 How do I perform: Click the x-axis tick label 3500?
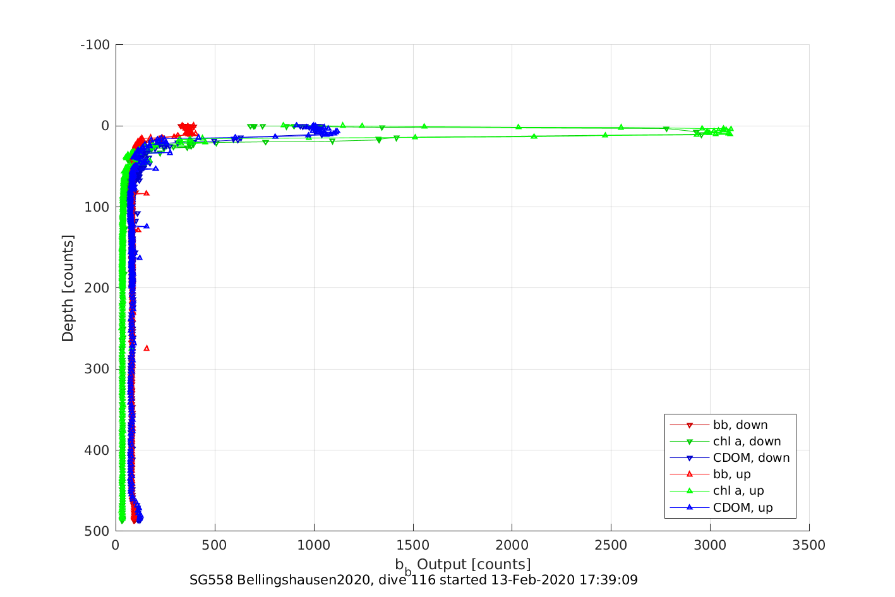pos(809,546)
